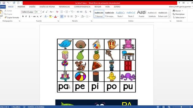Toggle bold N formatting
Screen dimensions: 193x108
click(23, 16)
